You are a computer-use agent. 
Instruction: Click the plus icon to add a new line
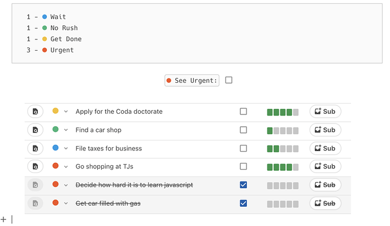tap(3, 219)
